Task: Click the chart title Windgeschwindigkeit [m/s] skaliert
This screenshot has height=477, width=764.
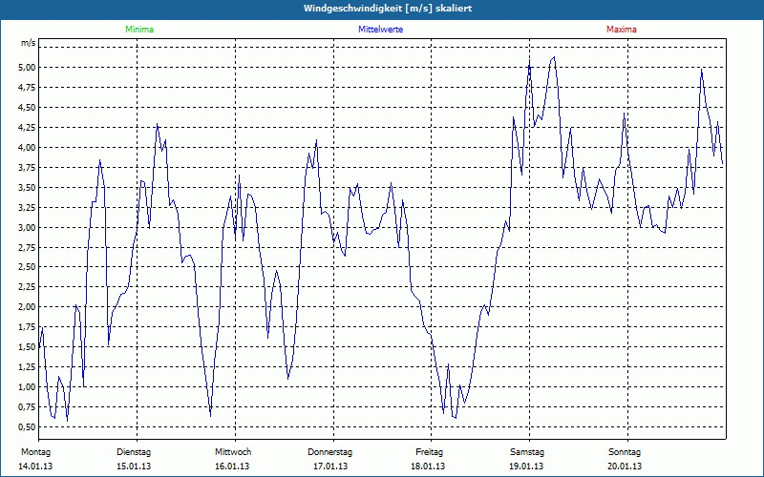Action: tap(388, 9)
